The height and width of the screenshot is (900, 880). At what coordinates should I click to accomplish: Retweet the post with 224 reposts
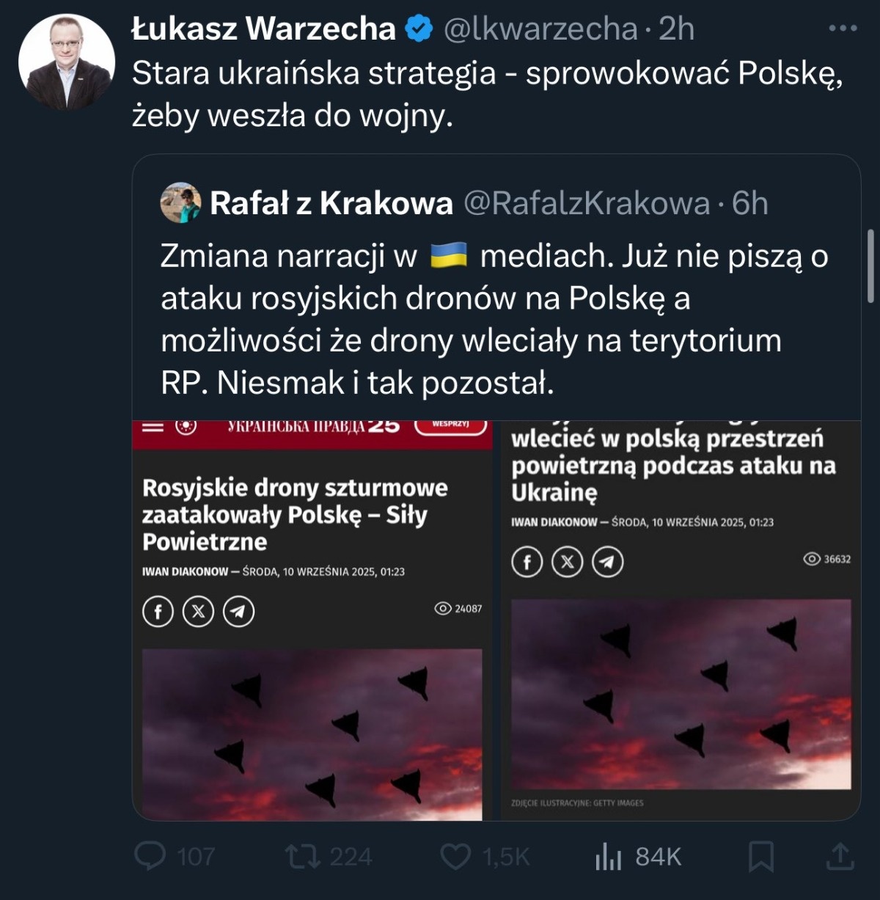[x=300, y=856]
